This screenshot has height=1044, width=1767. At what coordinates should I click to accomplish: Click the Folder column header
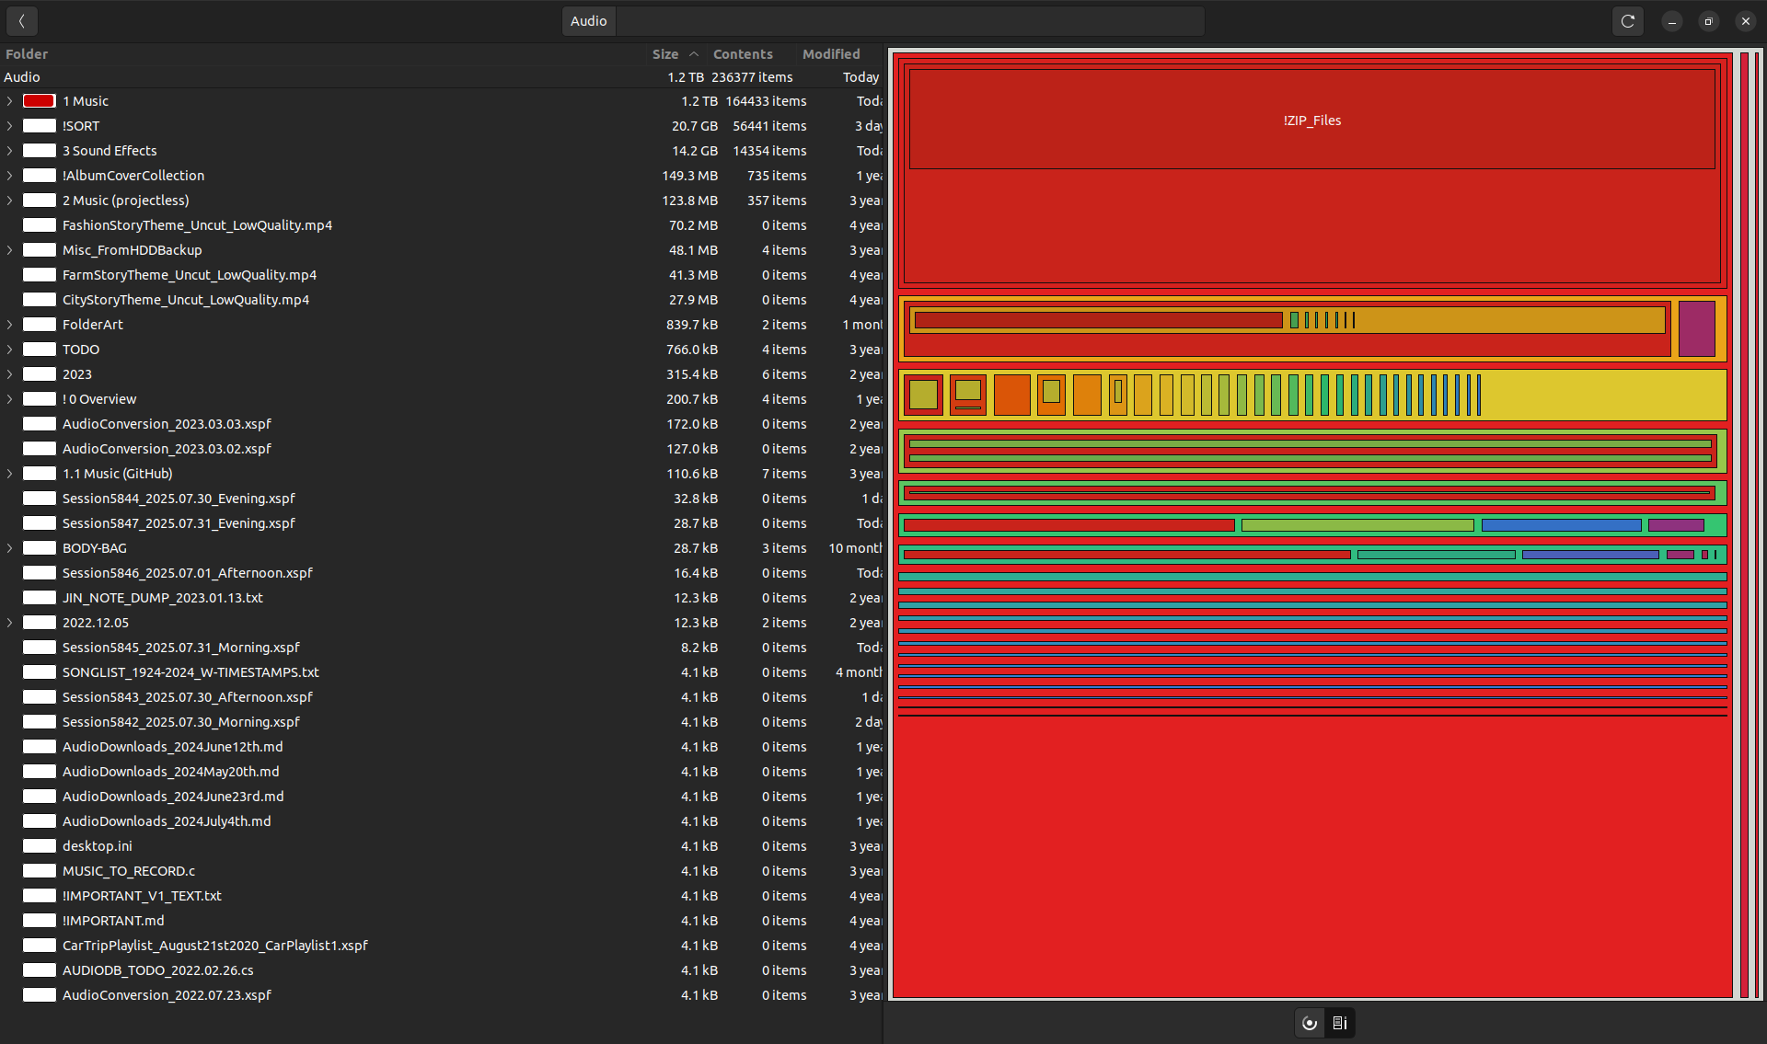click(x=27, y=54)
